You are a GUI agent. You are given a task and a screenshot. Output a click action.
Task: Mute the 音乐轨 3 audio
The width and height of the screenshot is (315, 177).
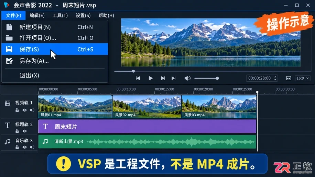32,147
